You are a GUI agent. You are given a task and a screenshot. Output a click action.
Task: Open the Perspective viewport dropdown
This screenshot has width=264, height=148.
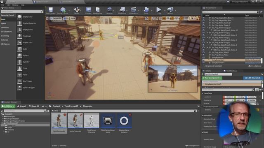click(56, 18)
